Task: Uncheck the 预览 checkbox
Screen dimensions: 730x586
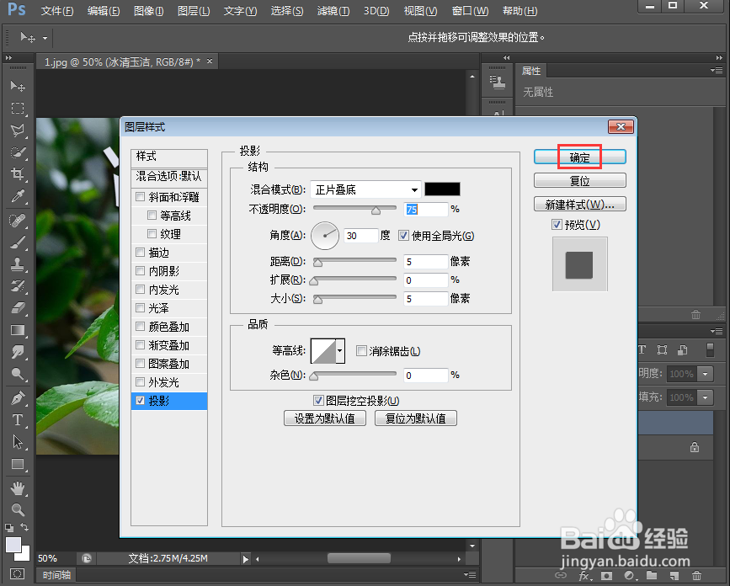Action: (x=557, y=224)
